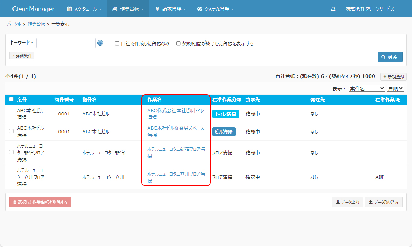Click the データ取り込み upload button

(x=384, y=202)
